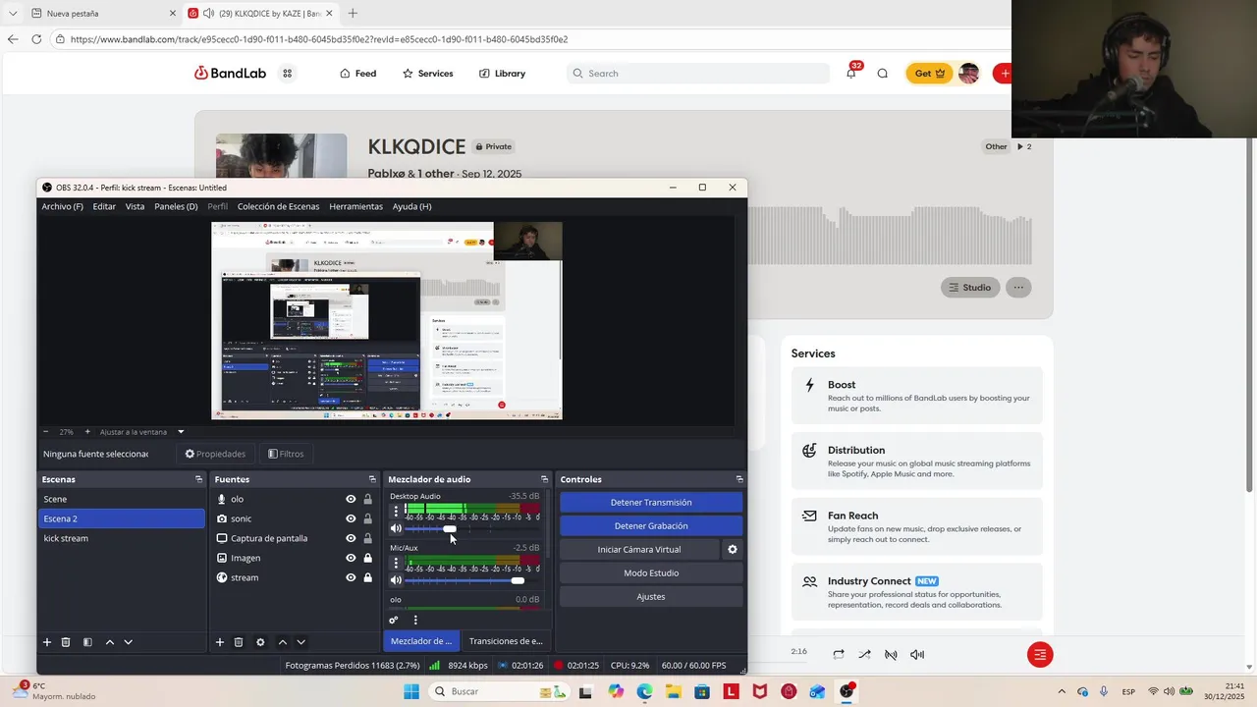Move scene up arrow in Escenas toolbar
1257x707 pixels.
pos(110,642)
